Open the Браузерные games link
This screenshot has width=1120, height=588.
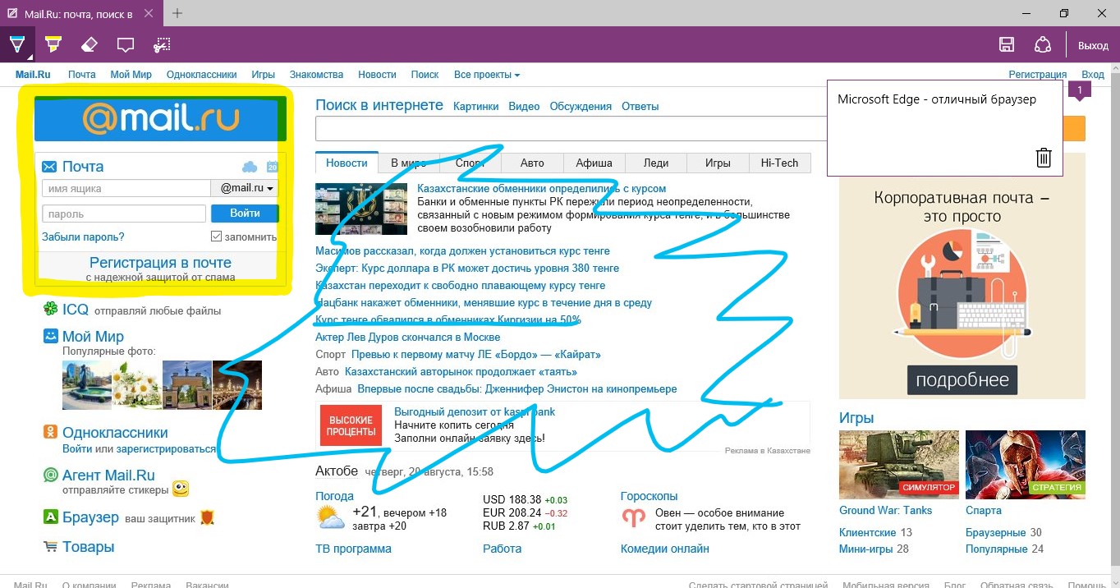pyautogui.click(x=996, y=532)
